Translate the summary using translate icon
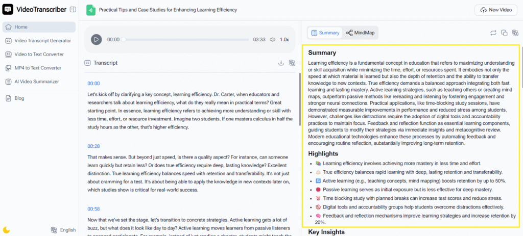This screenshot has height=236, width=523. [x=515, y=33]
